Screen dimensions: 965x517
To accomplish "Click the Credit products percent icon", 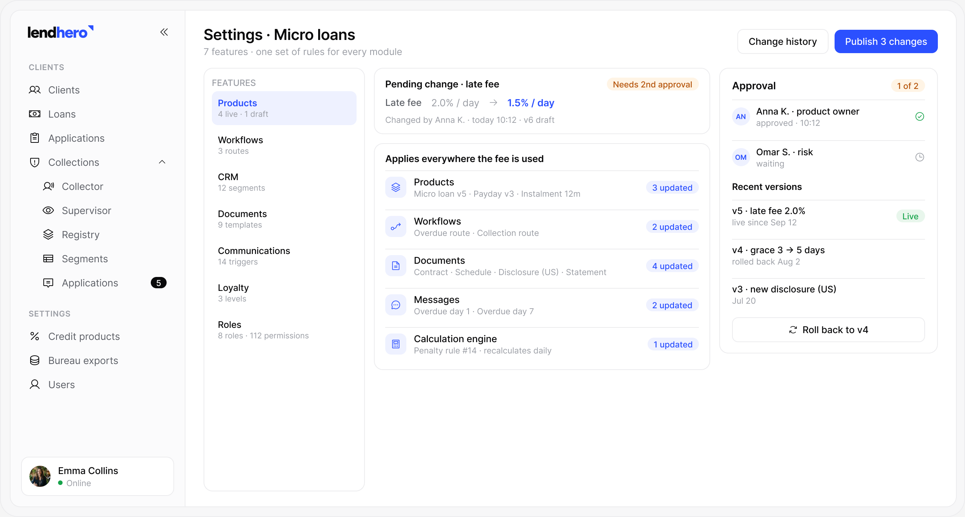I will coord(35,336).
